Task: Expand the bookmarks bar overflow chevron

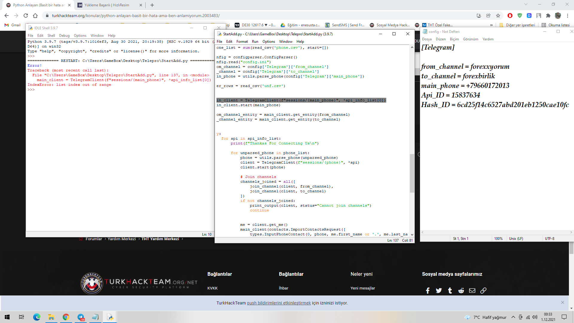Action: click(491, 25)
